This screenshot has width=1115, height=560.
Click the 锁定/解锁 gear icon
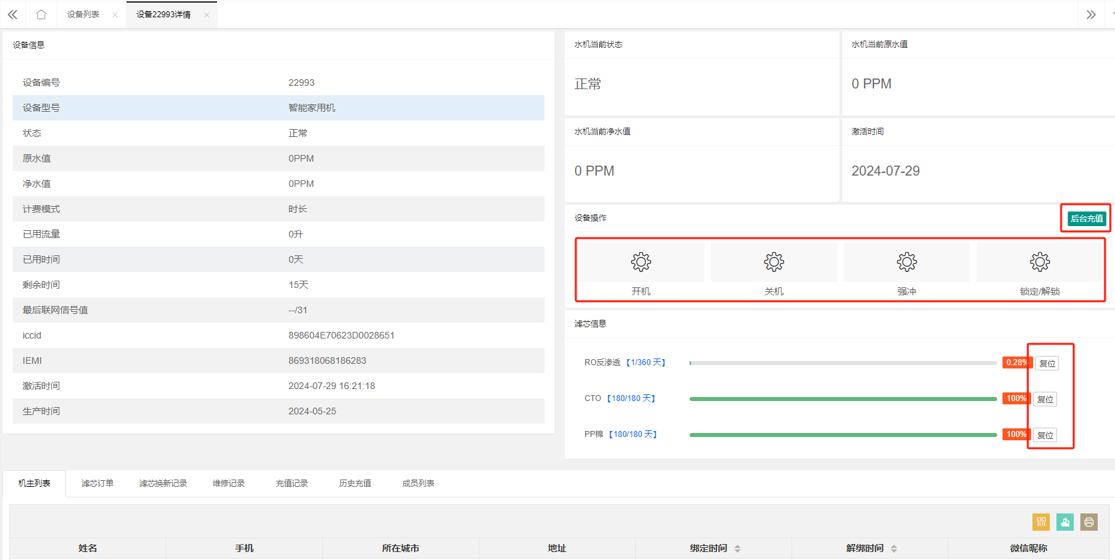(1040, 261)
